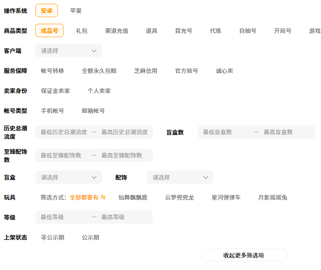This screenshot has height=270, width=321.
Task: Enable the 全额永久包赔 service filter
Action: tap(99, 71)
